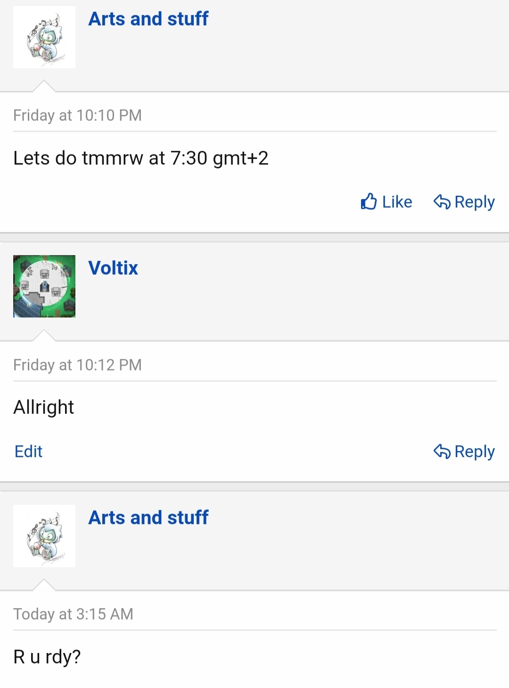Select the "Allright" message text
Viewport: 509px width, 688px height.
[x=43, y=407]
